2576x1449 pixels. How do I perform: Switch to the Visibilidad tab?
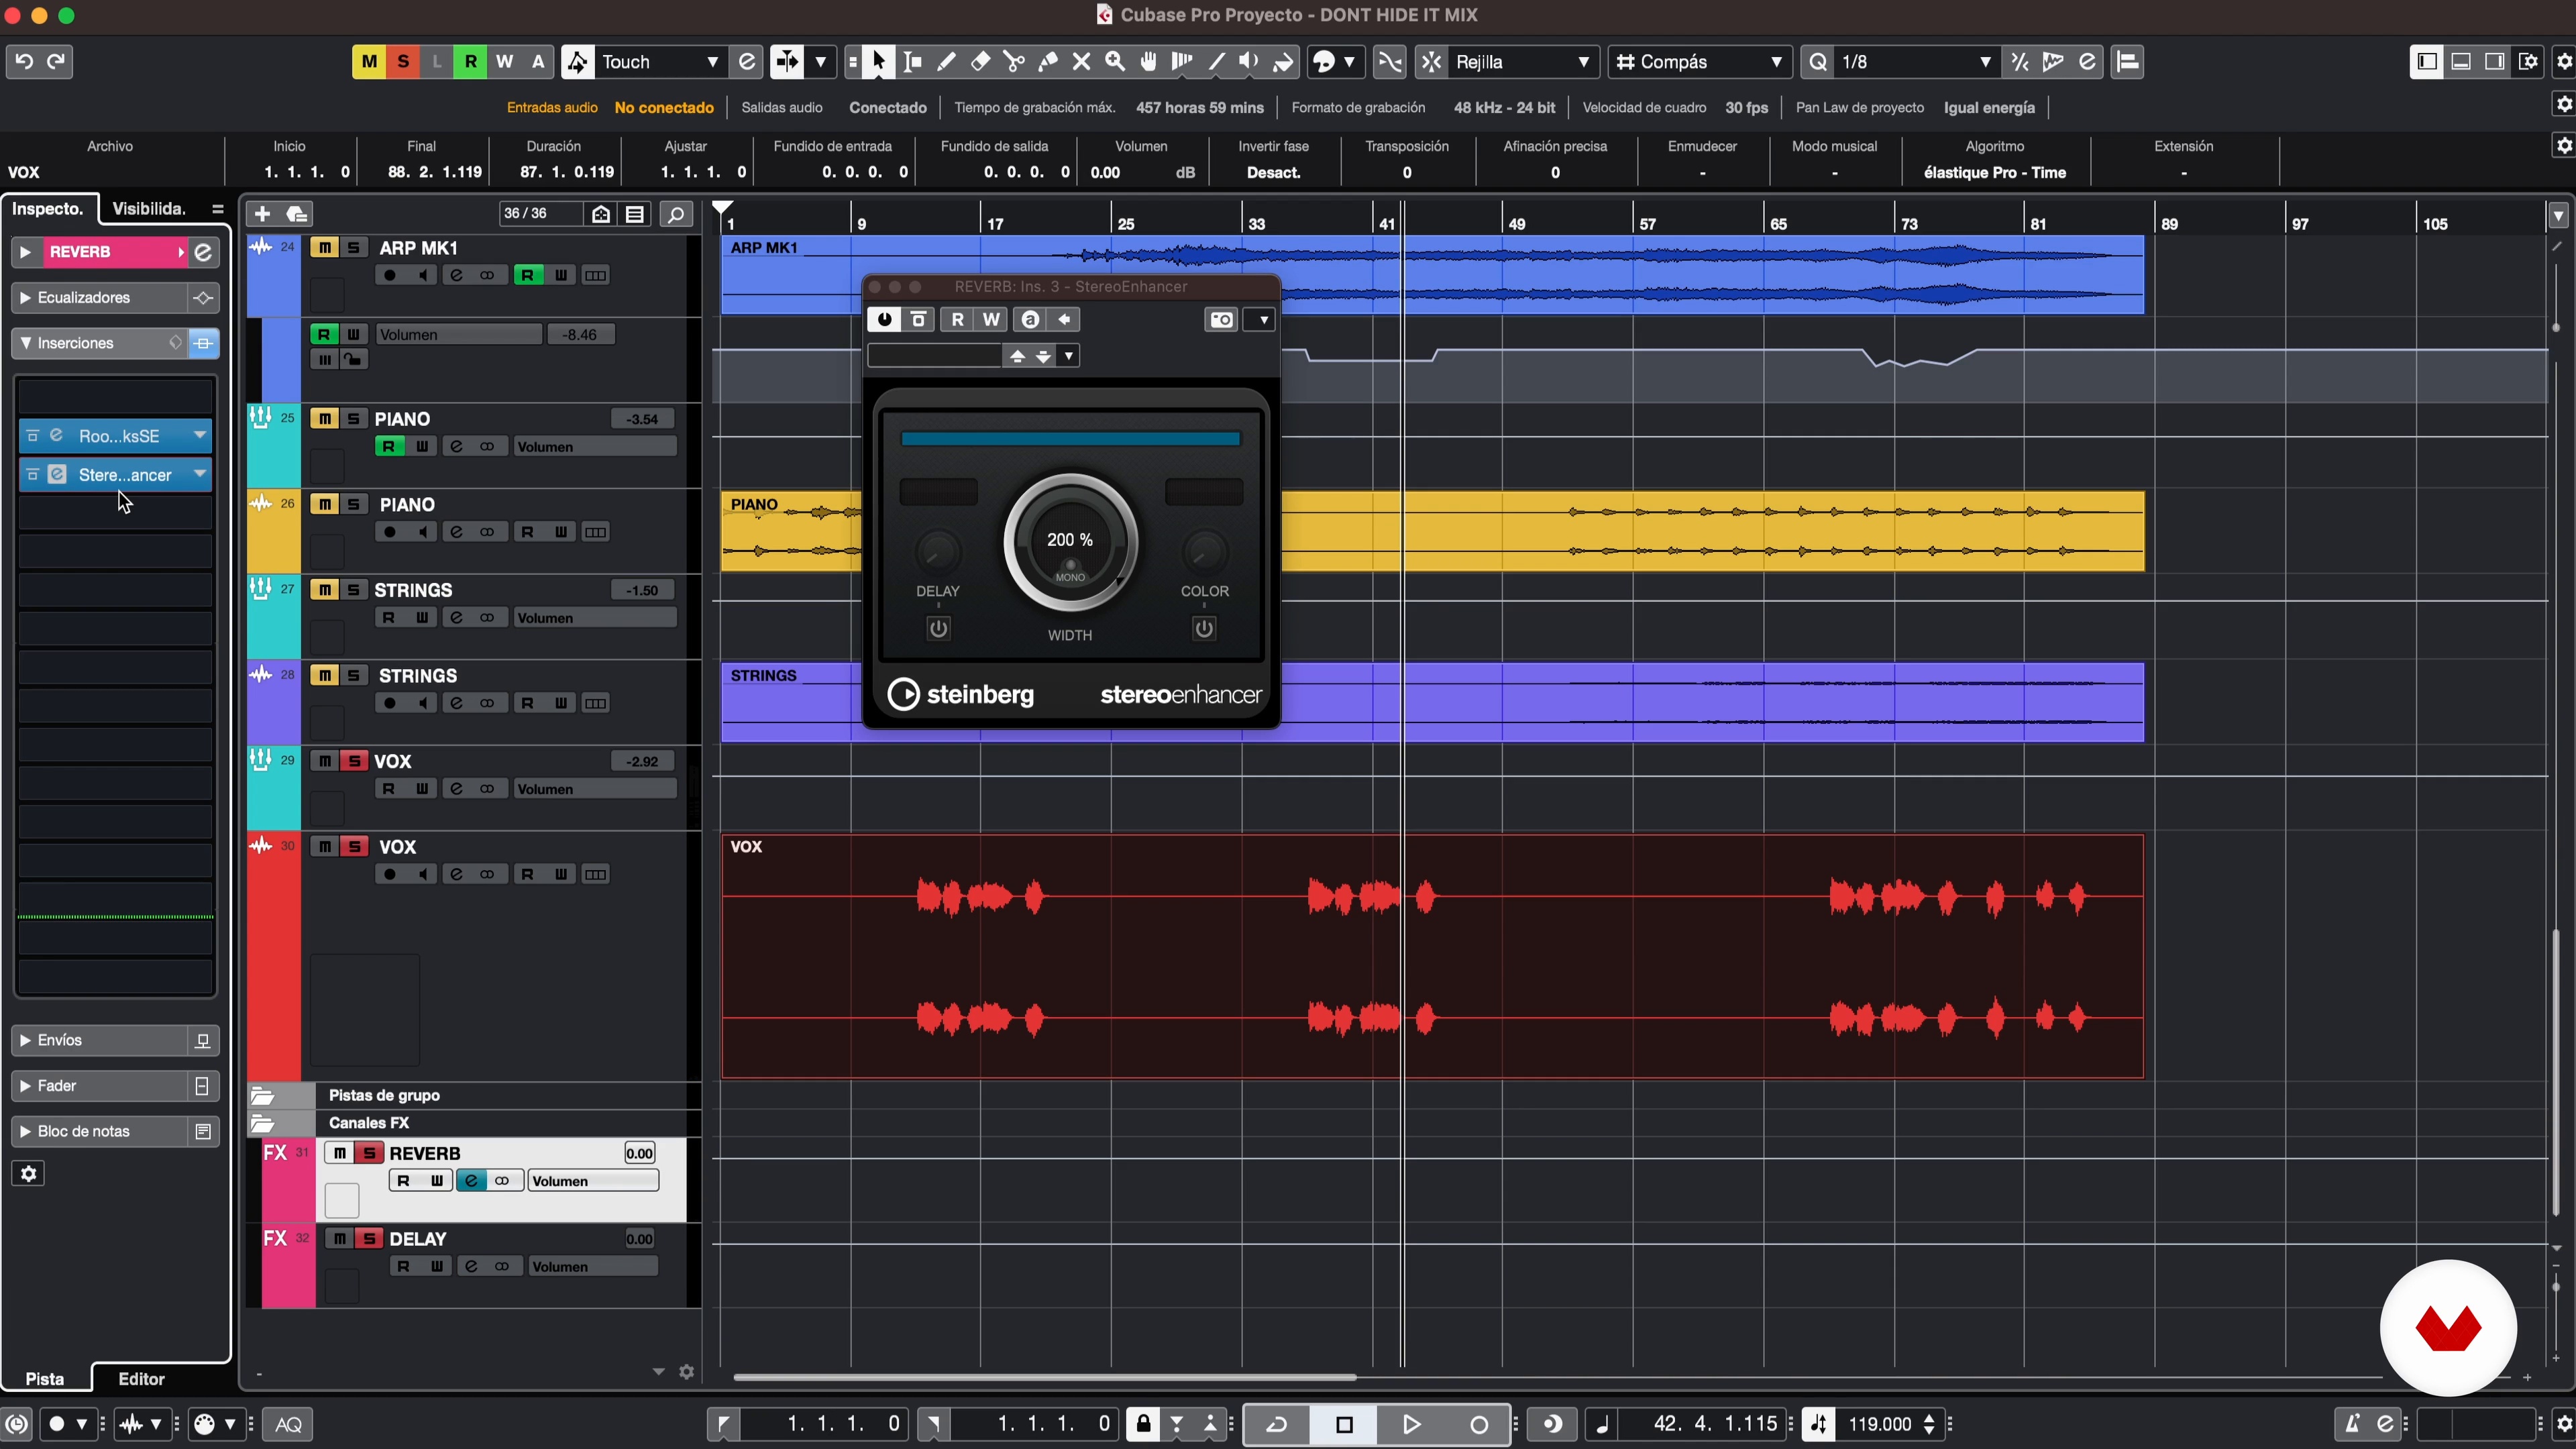(x=149, y=209)
